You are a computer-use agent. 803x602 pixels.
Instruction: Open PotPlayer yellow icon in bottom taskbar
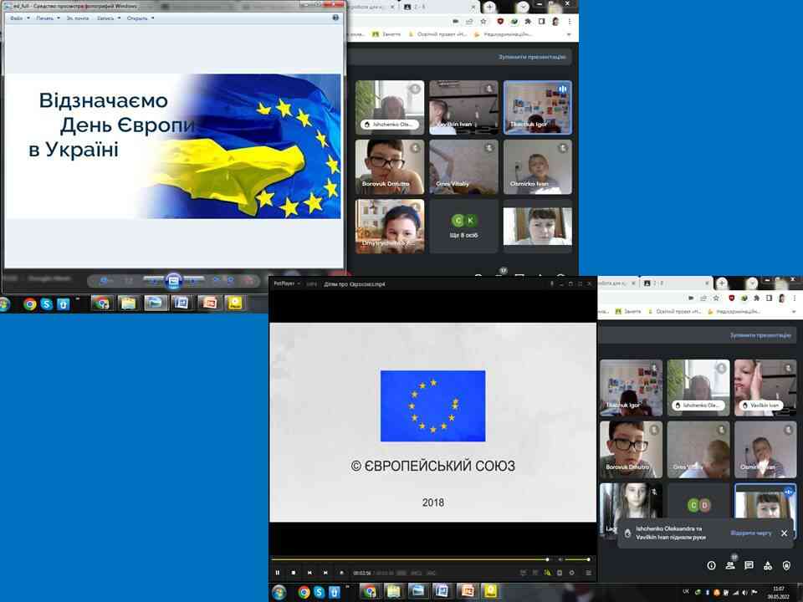[x=491, y=592]
